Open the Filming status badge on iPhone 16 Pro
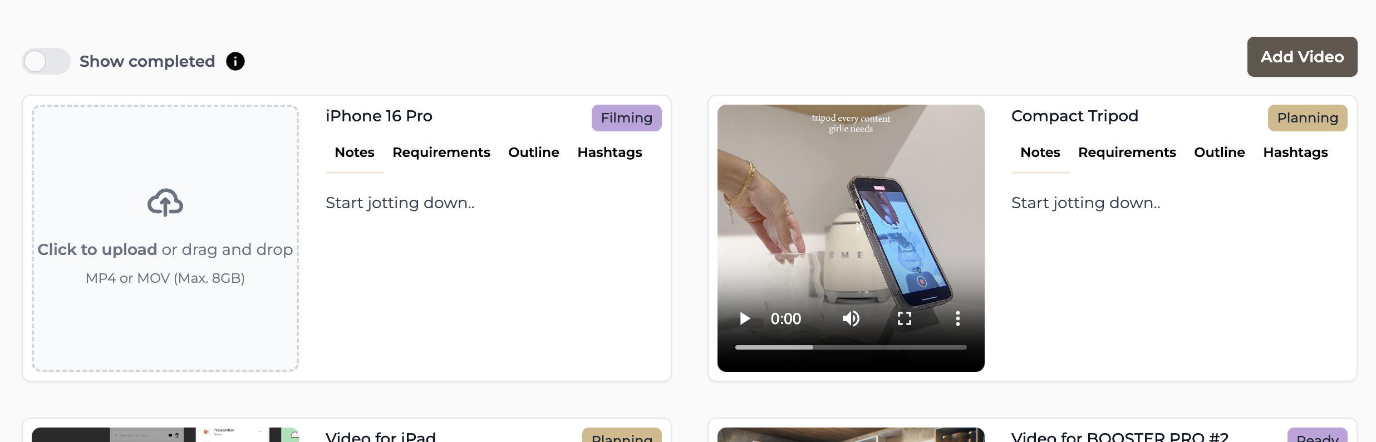 pos(627,118)
